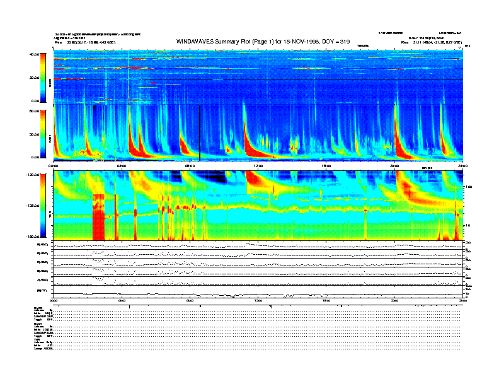Click the bottom magnetic field trace label

coord(42,291)
